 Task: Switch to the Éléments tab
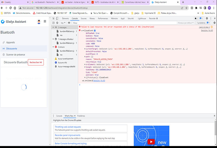point(65,19)
